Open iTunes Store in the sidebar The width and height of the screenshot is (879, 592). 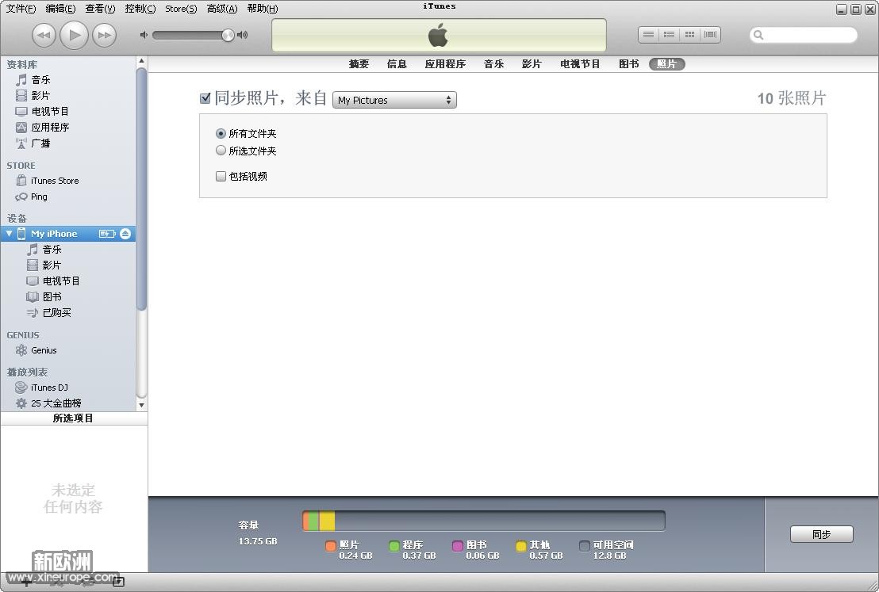pyautogui.click(x=48, y=181)
